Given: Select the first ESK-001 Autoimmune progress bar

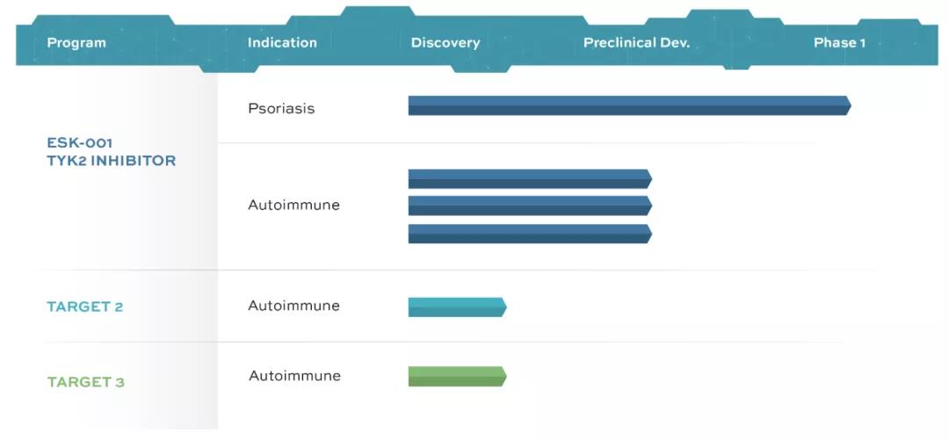Looking at the screenshot, I should [528, 179].
